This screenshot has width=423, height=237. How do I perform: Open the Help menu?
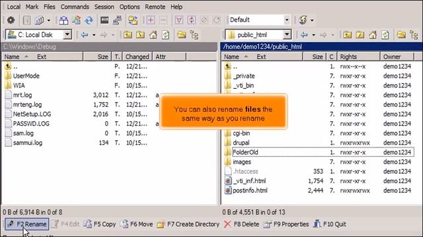[x=176, y=7]
